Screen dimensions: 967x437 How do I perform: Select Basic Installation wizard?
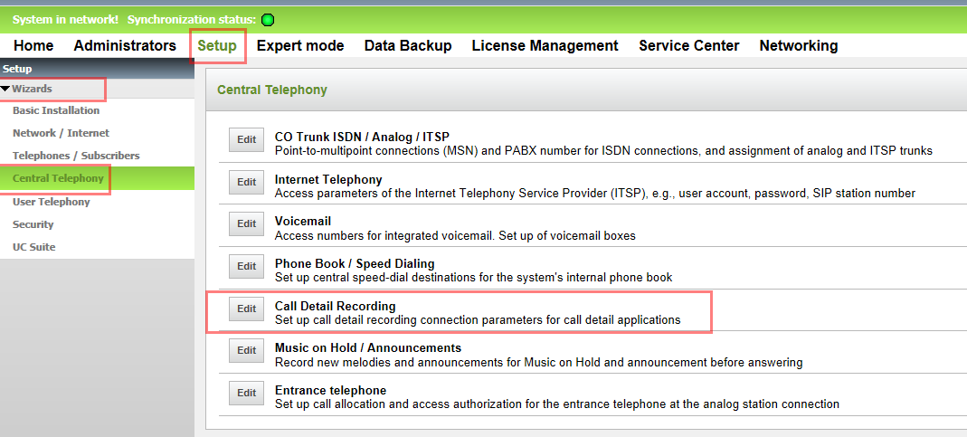(x=56, y=110)
